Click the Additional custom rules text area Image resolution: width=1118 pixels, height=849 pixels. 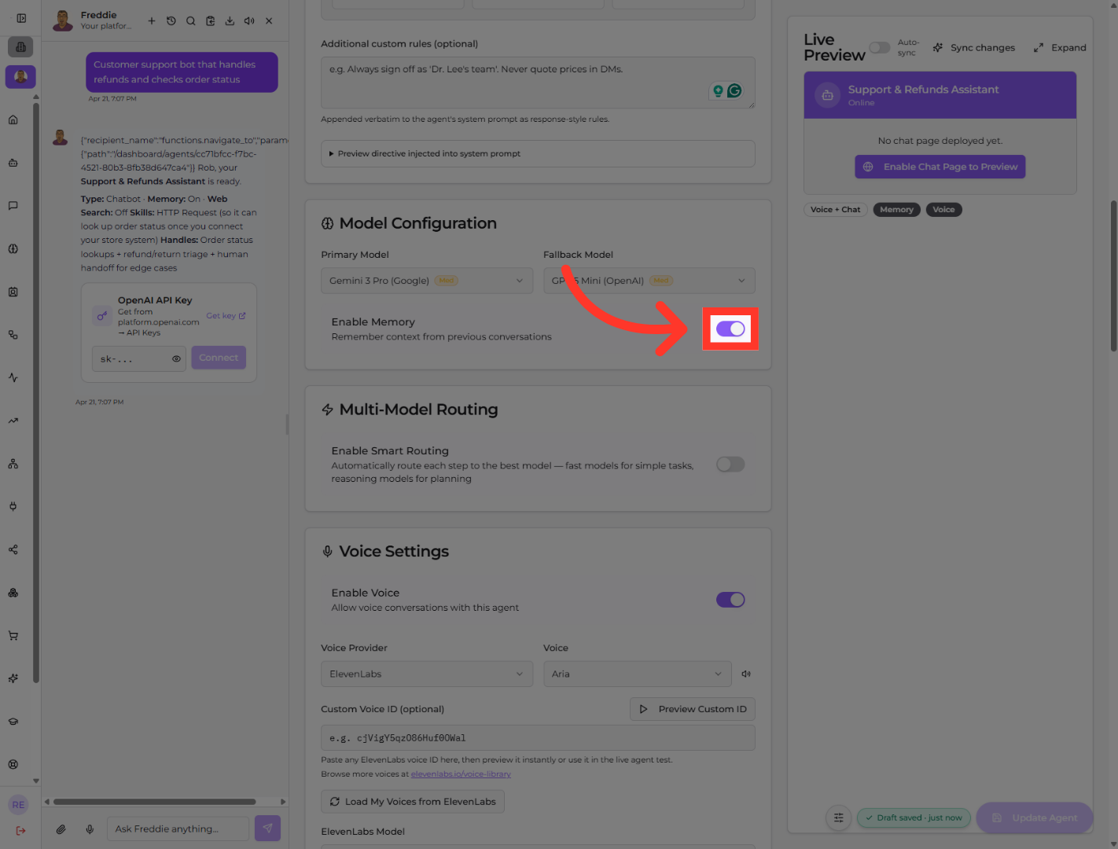[x=538, y=83]
